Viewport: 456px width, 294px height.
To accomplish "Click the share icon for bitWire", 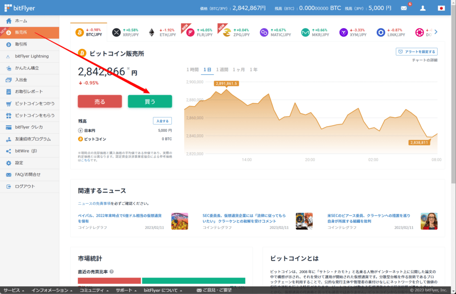I will [9, 151].
